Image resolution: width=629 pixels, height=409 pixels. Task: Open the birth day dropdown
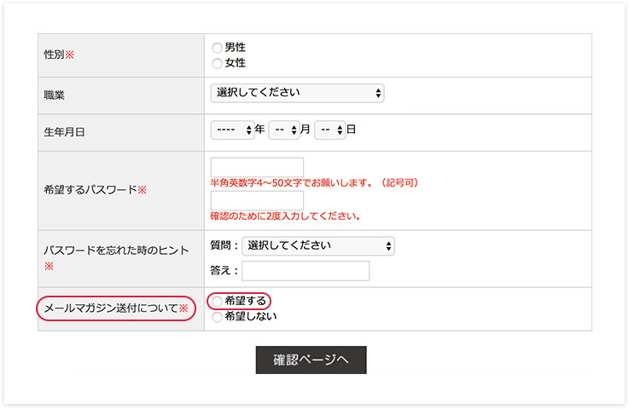(x=329, y=130)
